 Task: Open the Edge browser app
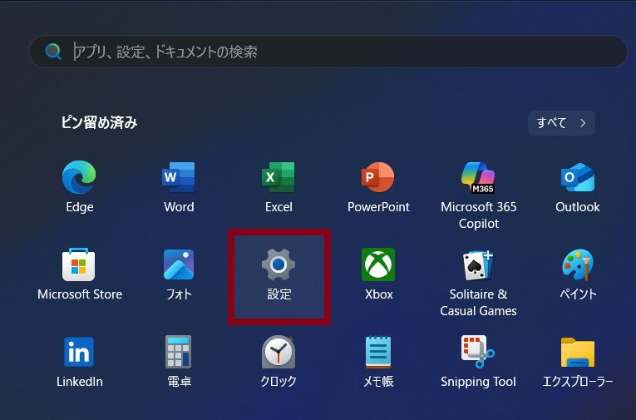80,178
